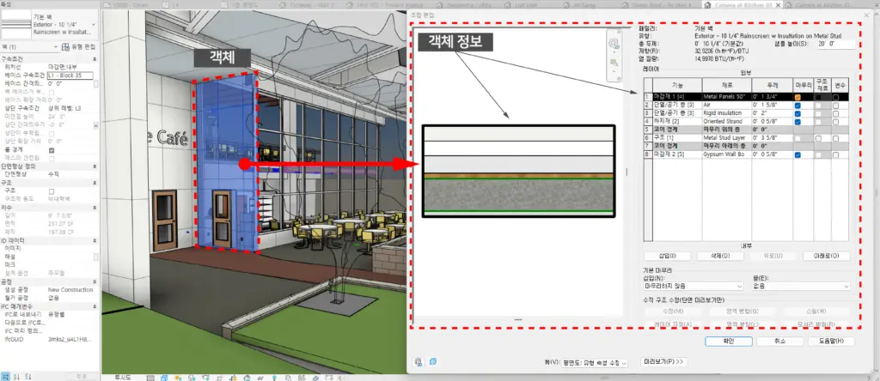
Task: Click the 베이스 구속조건 value field
Action: click(70, 75)
